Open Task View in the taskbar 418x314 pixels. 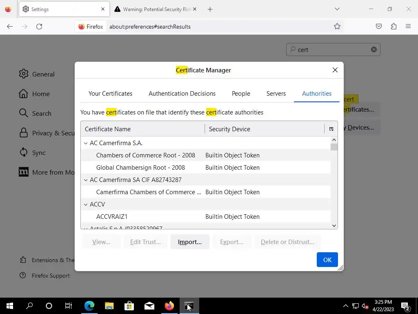point(69,306)
